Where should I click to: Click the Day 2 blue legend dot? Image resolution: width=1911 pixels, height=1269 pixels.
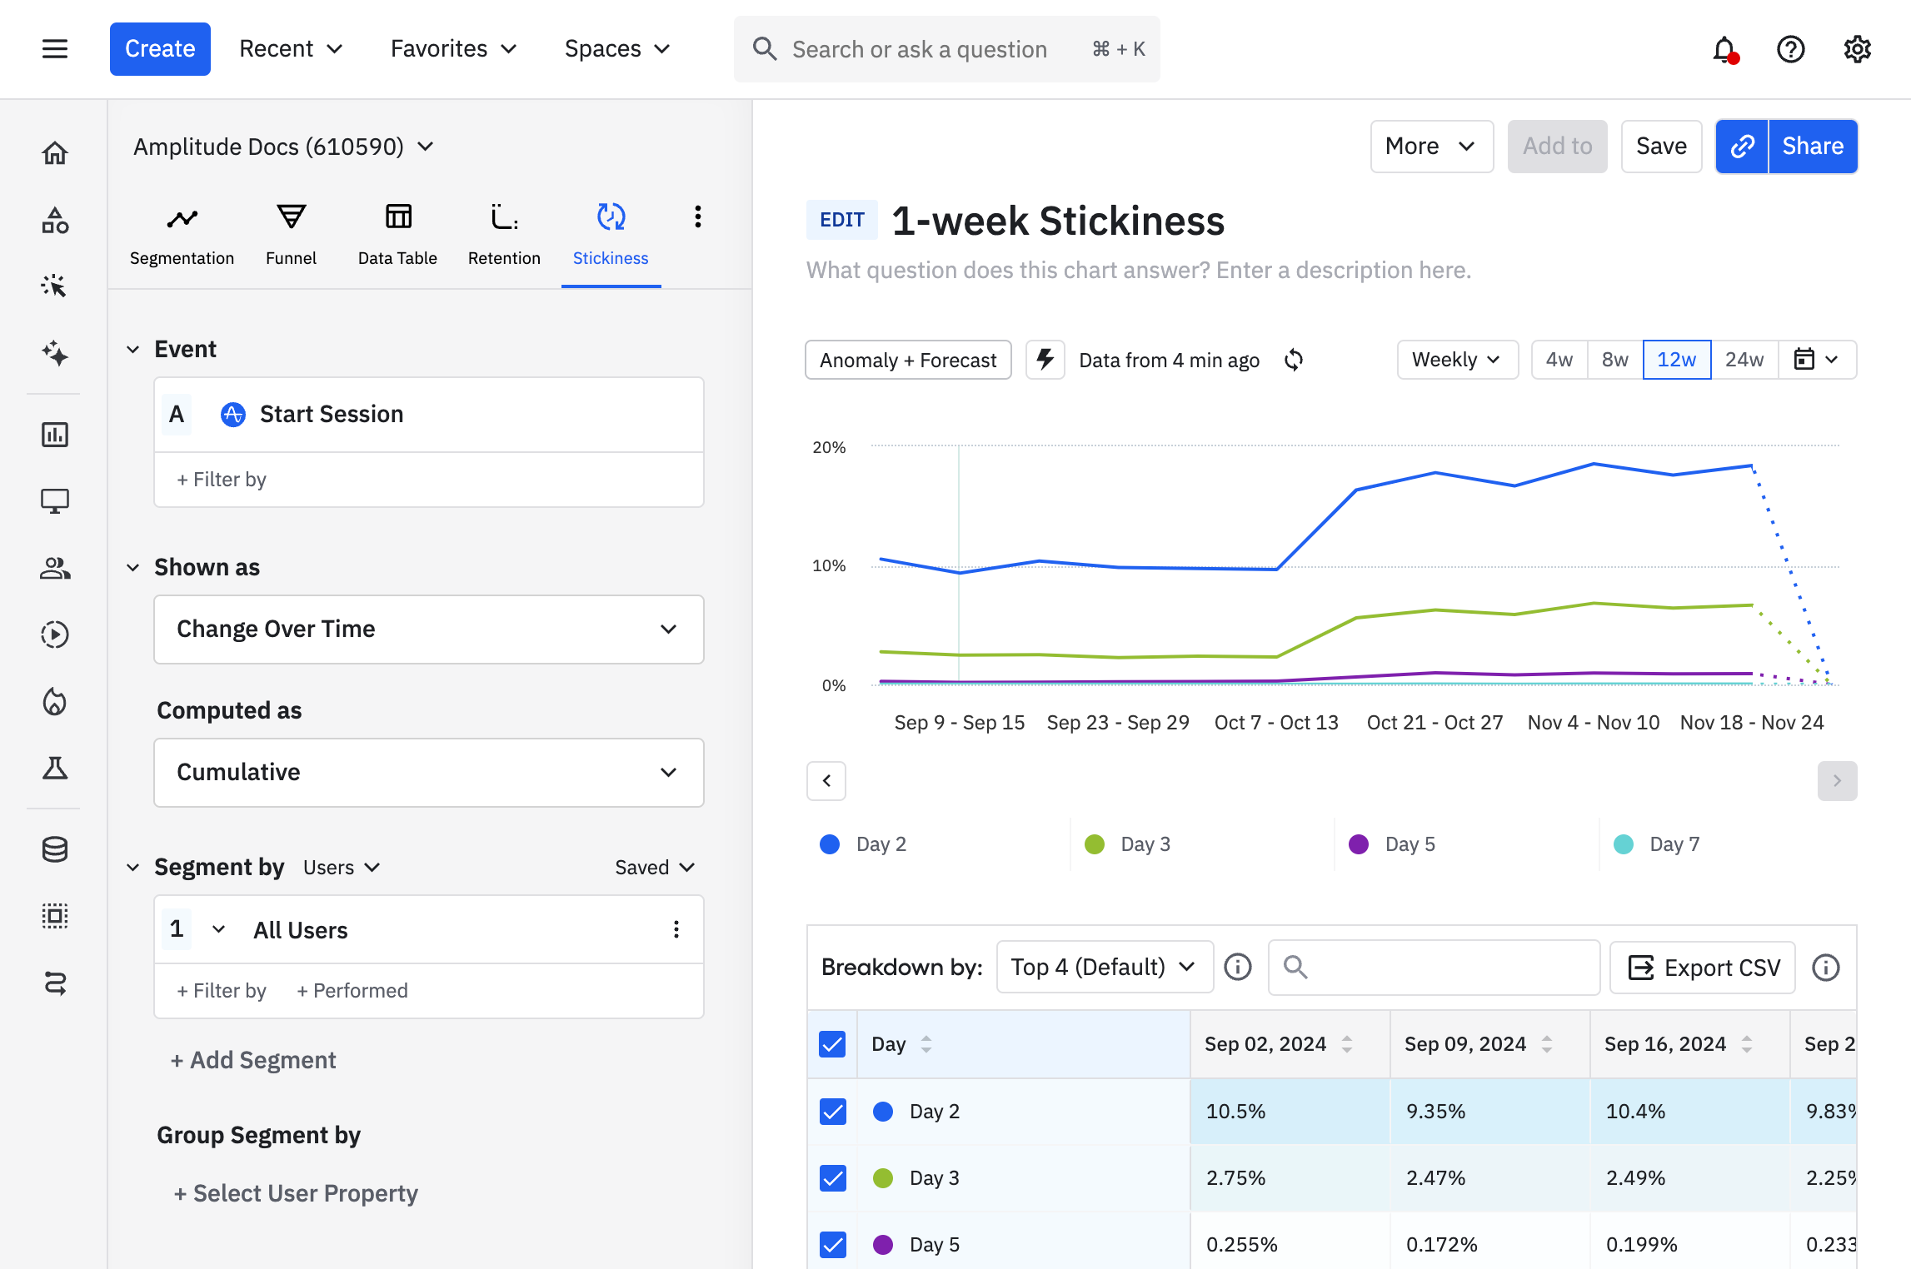(x=829, y=844)
